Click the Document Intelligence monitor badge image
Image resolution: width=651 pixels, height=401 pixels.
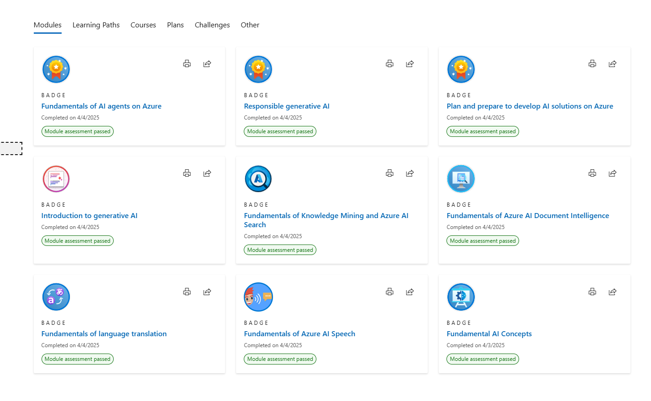461,179
